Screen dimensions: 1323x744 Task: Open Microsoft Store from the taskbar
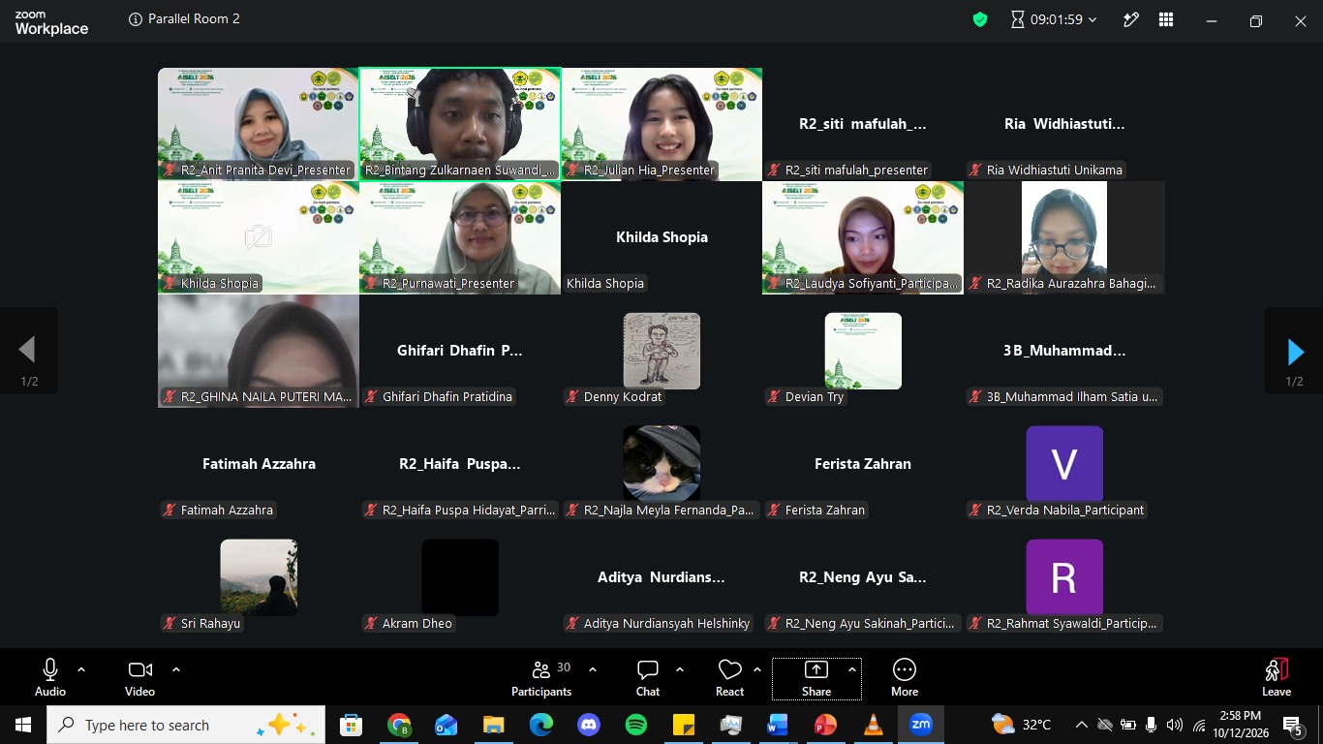click(x=351, y=725)
